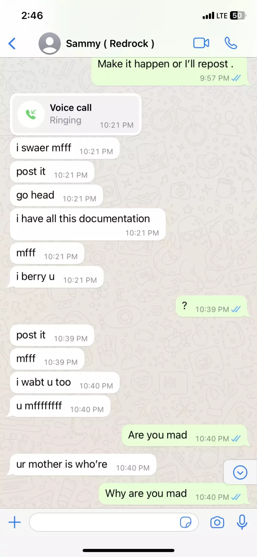Tap the incoming voice call phone icon
This screenshot has width=257, height=557.
click(x=31, y=114)
